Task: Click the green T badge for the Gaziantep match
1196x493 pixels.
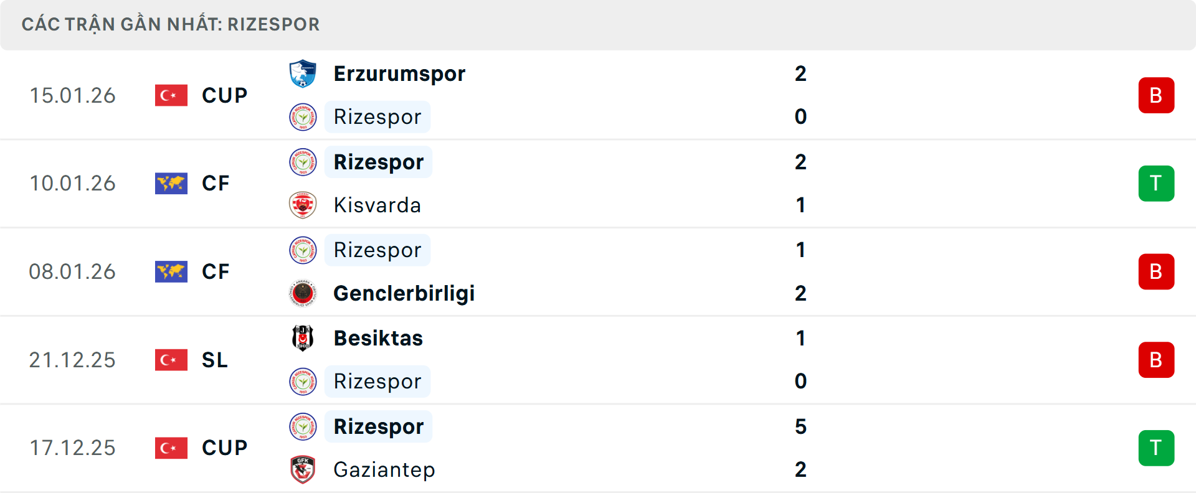Action: (1156, 448)
